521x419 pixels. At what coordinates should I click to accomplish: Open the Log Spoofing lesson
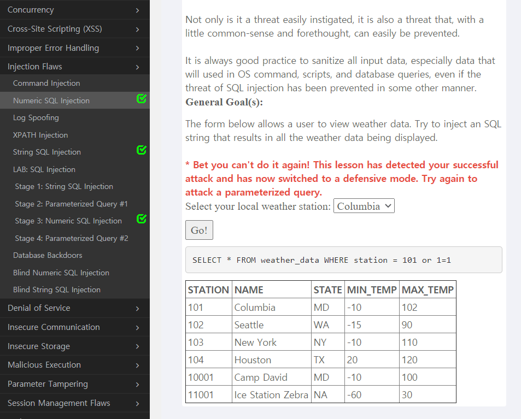[75, 117]
